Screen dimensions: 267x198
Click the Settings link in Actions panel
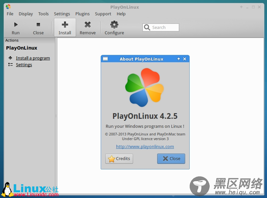(x=24, y=65)
